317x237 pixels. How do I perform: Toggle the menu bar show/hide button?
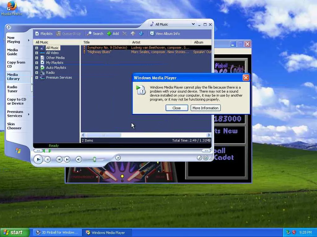point(8,27)
